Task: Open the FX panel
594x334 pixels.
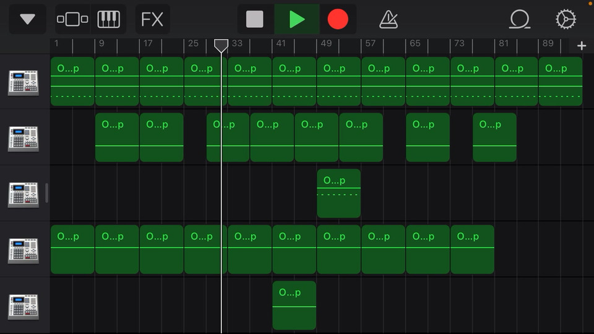Action: [x=152, y=19]
